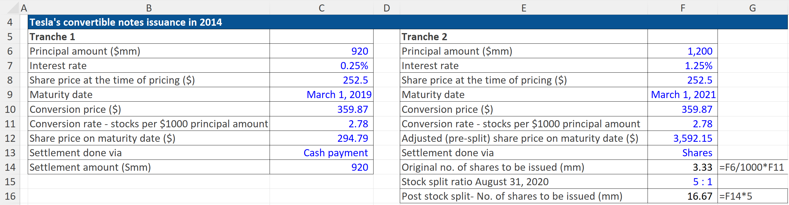The height and width of the screenshot is (205, 789).
Task: Click the "Tranche 2" heading cell
Action: 524,36
